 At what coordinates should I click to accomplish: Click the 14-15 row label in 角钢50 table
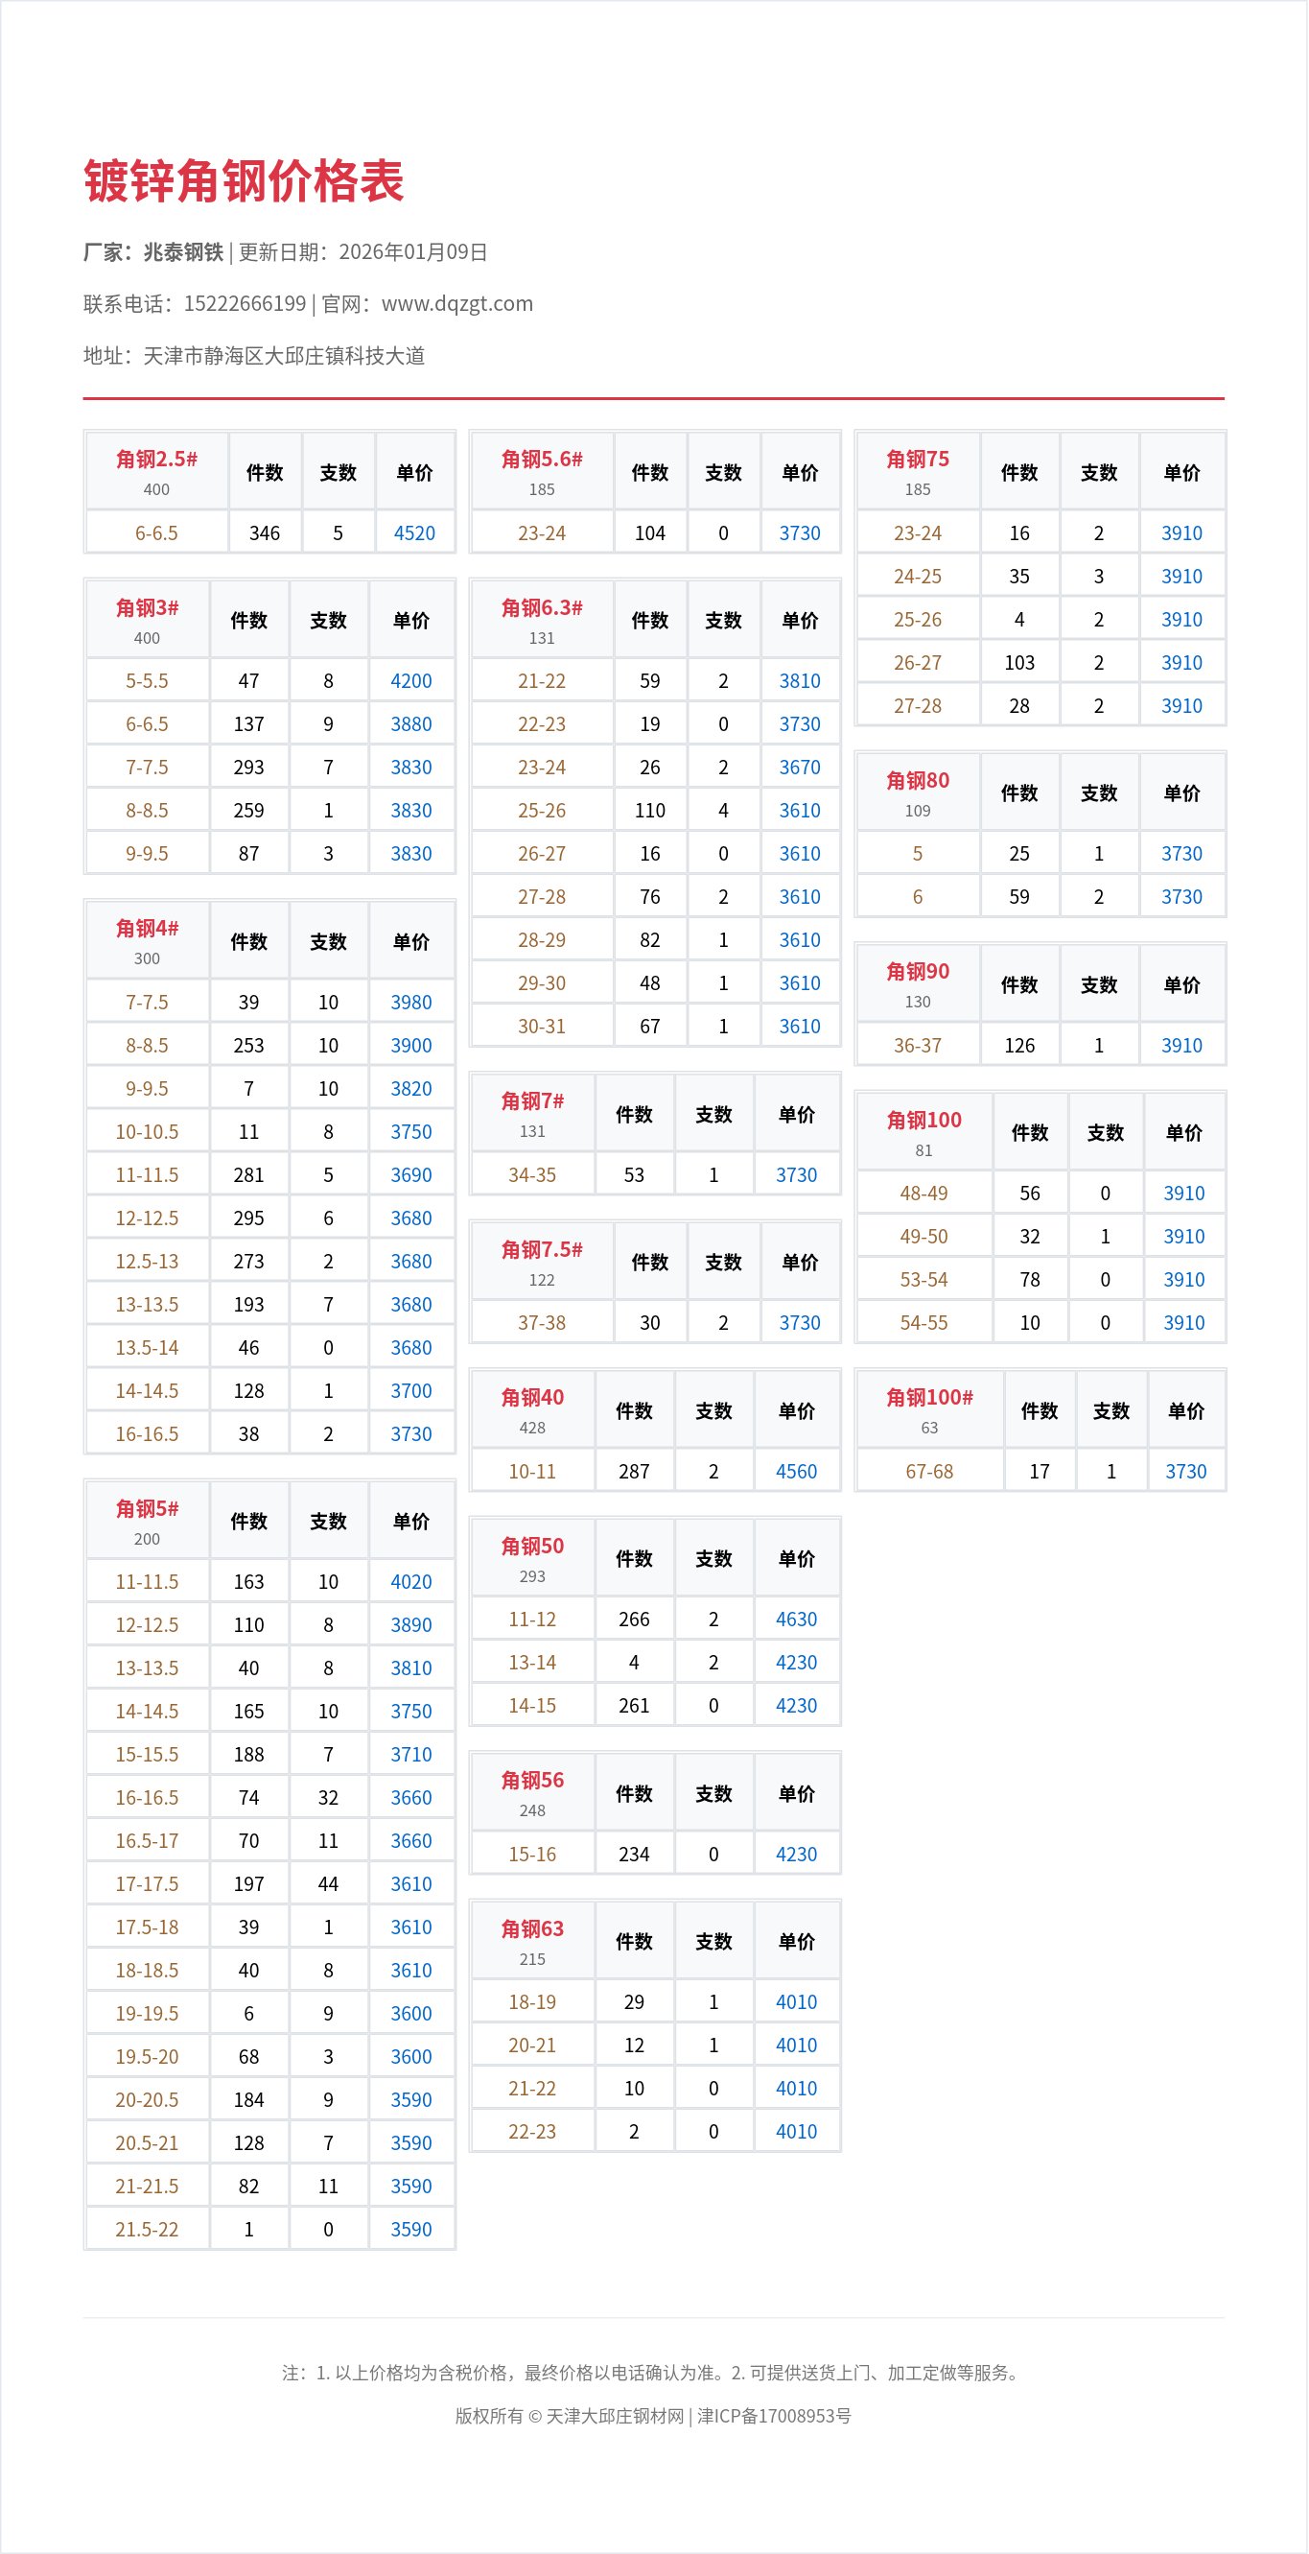(x=532, y=1706)
